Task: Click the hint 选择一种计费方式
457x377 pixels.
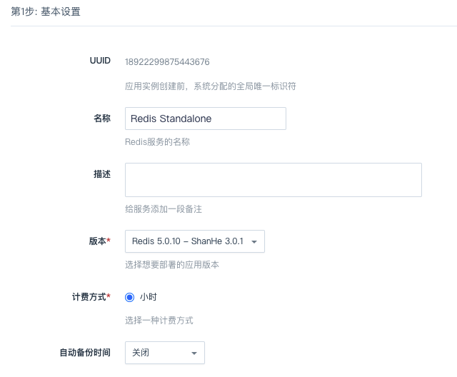Action: click(159, 321)
